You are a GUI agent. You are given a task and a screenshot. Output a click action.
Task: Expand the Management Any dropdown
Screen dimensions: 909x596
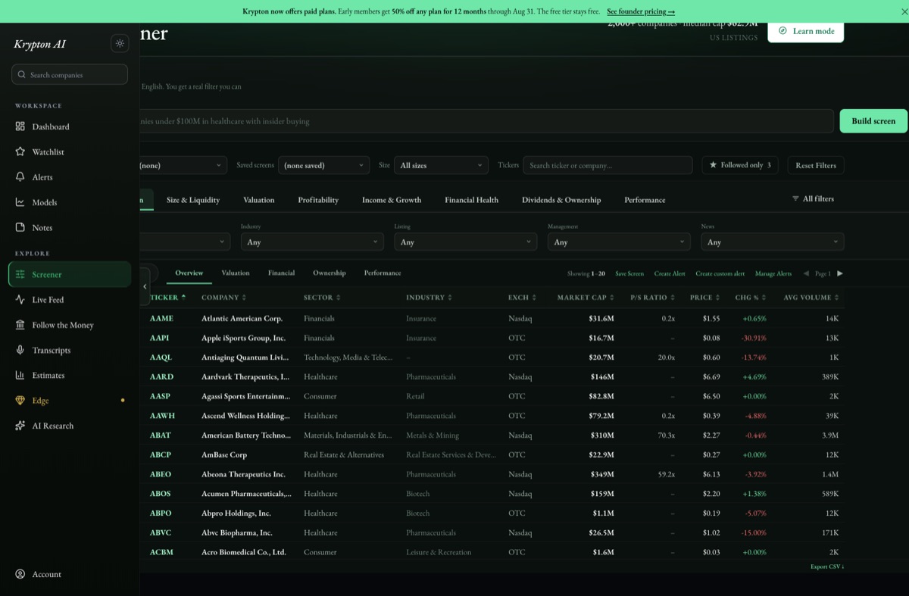619,242
